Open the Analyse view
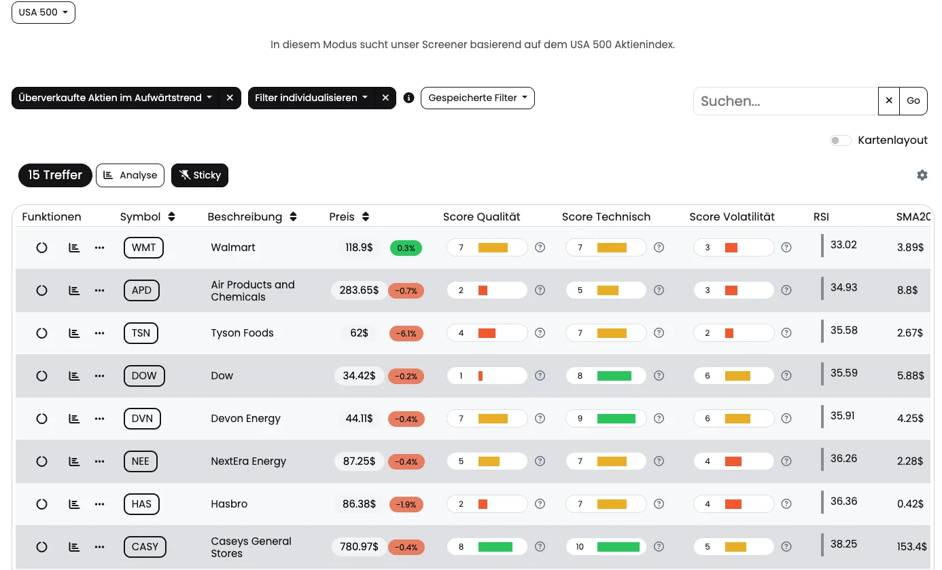 click(130, 175)
